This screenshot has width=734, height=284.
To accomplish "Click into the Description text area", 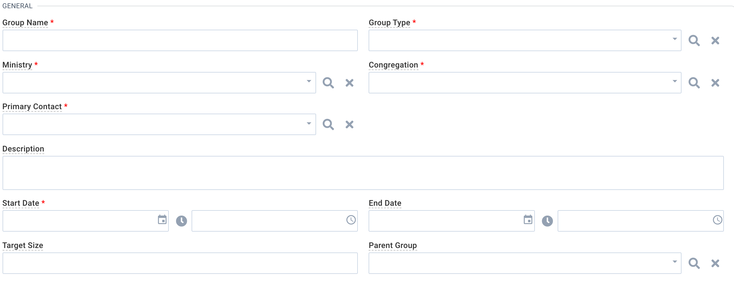I will (x=363, y=173).
